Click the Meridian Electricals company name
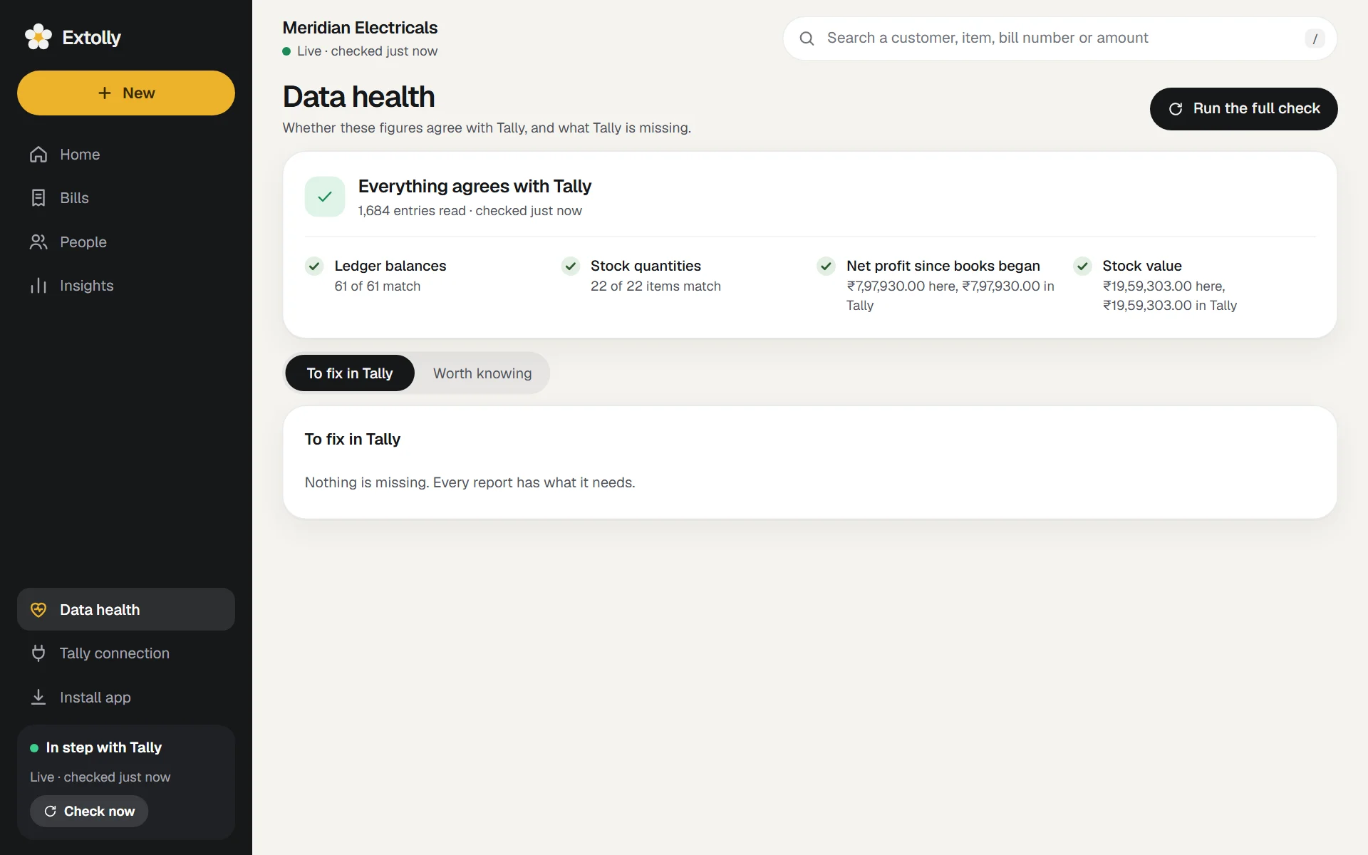The image size is (1368, 855). (360, 28)
